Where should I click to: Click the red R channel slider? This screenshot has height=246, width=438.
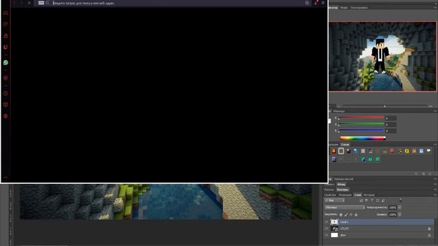tap(361, 118)
